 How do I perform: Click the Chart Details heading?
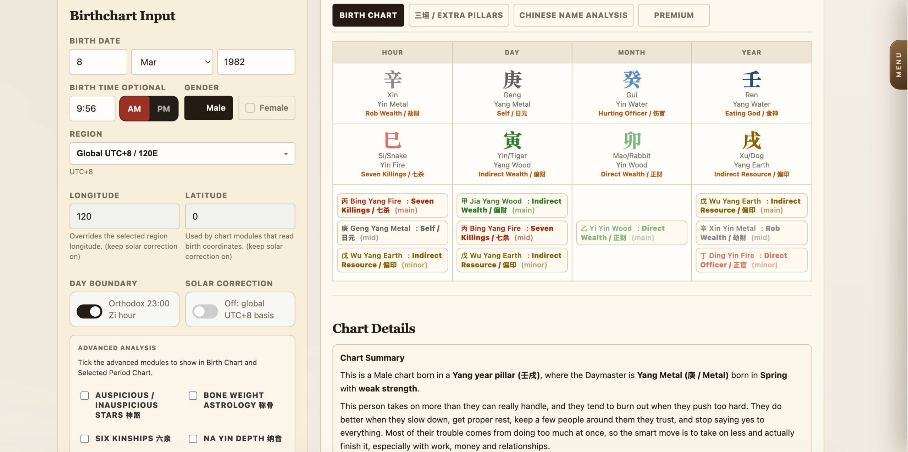(x=373, y=328)
